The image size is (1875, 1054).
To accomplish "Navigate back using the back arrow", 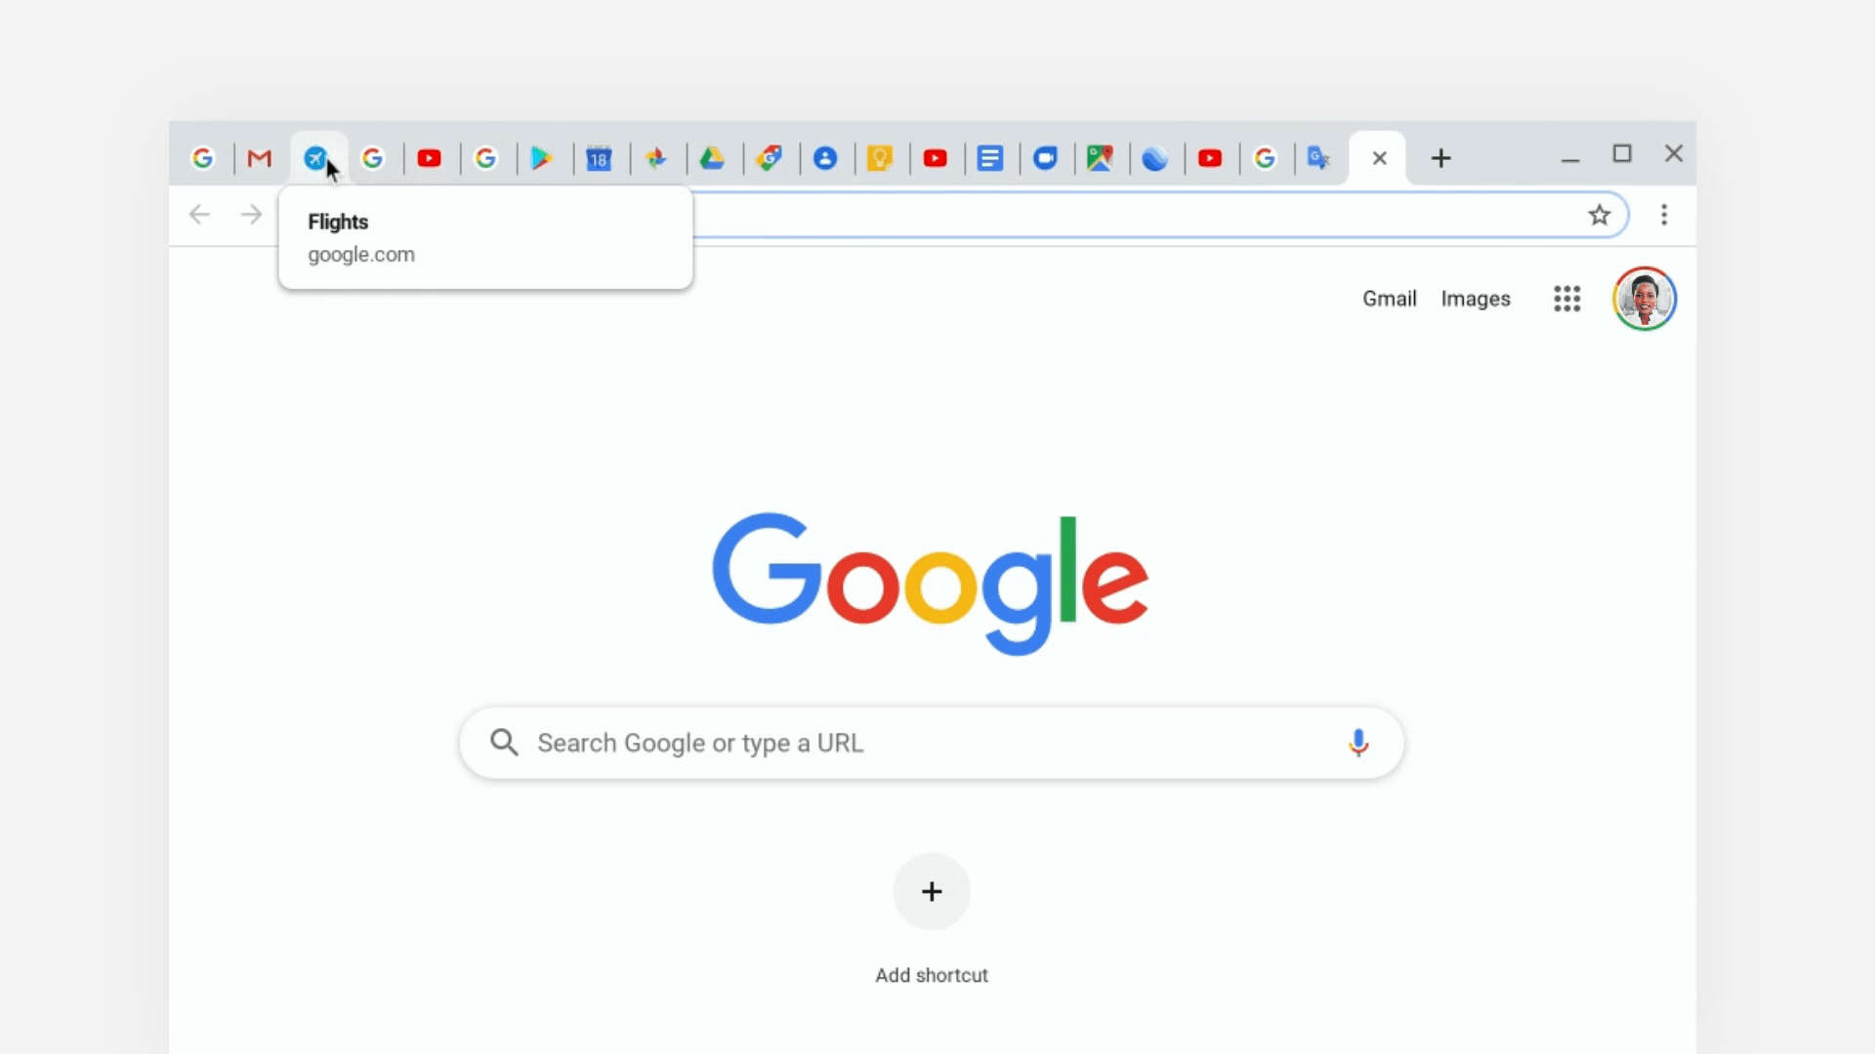I will point(201,214).
